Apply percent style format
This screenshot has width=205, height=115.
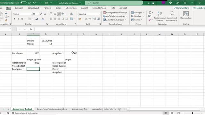[x=86, y=19]
